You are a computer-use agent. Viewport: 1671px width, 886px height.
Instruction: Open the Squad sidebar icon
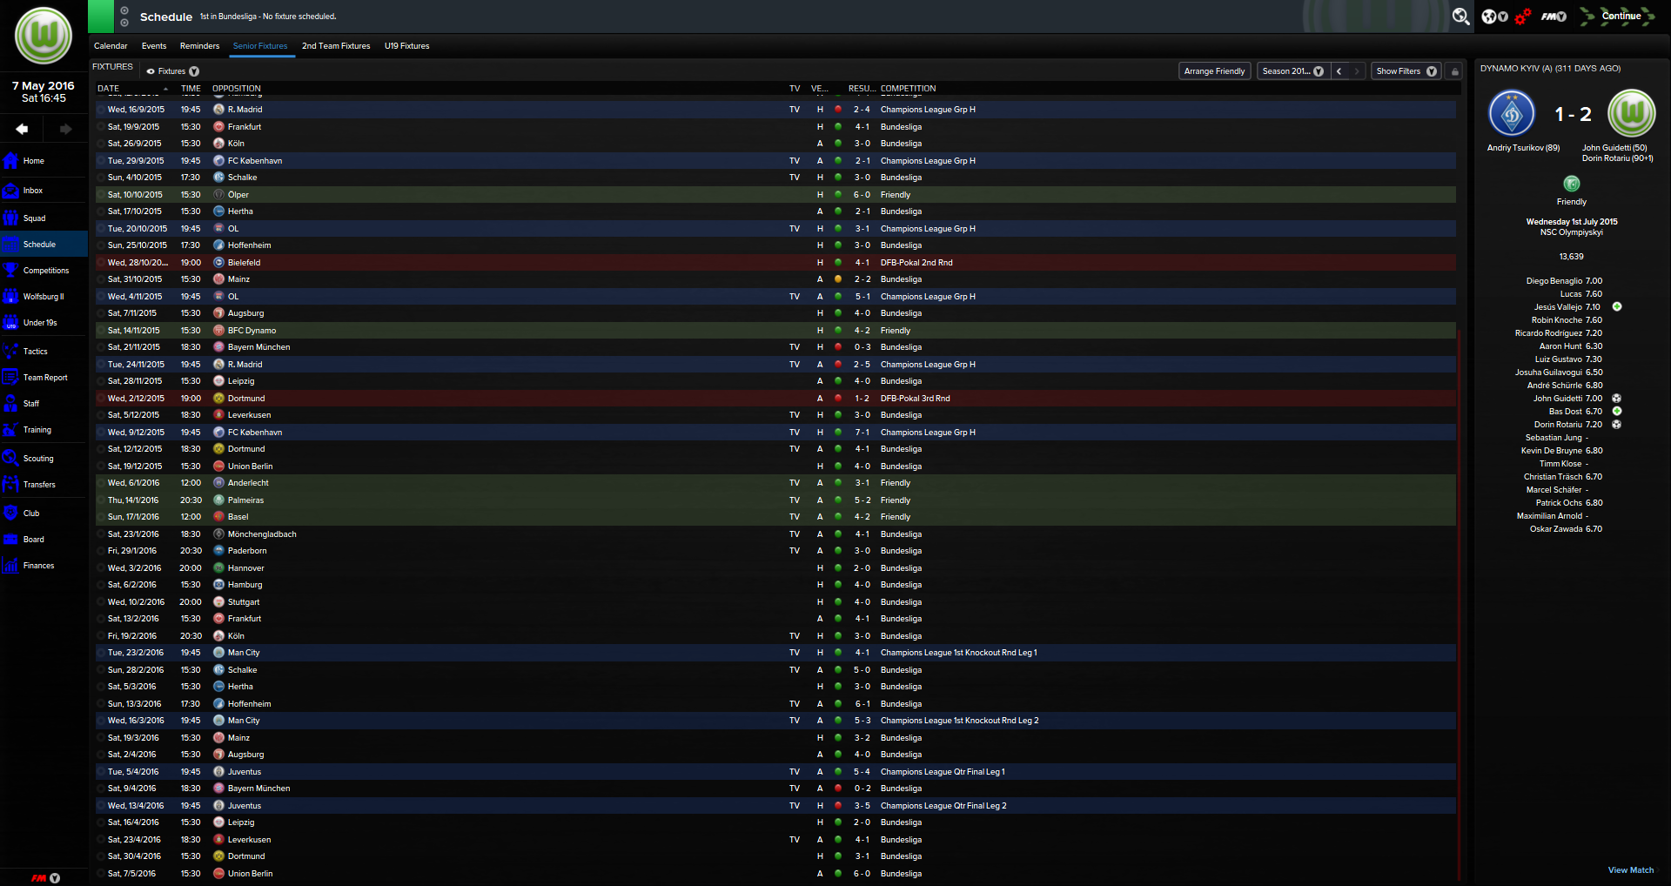coord(10,218)
